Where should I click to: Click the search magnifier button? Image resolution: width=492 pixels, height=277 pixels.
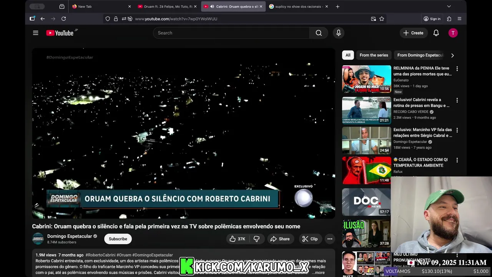click(319, 33)
